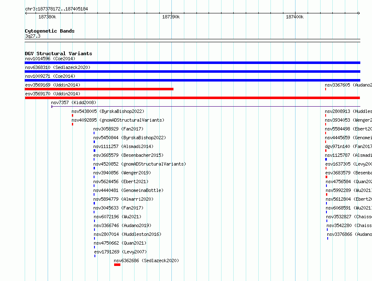The width and height of the screenshot is (372, 281).
Task: Open nsv3367605 variant on the right
Action: click(348, 85)
